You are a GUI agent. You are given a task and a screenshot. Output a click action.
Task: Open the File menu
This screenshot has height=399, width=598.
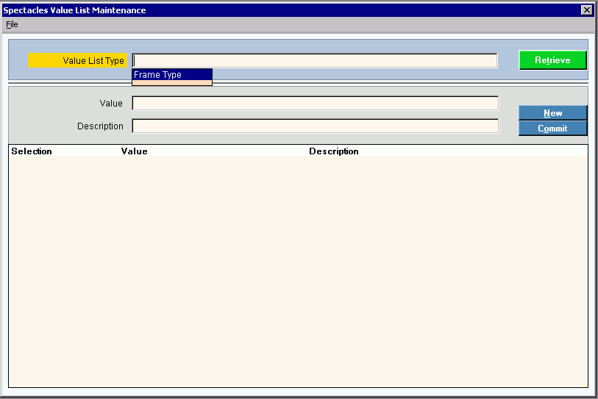pos(12,24)
